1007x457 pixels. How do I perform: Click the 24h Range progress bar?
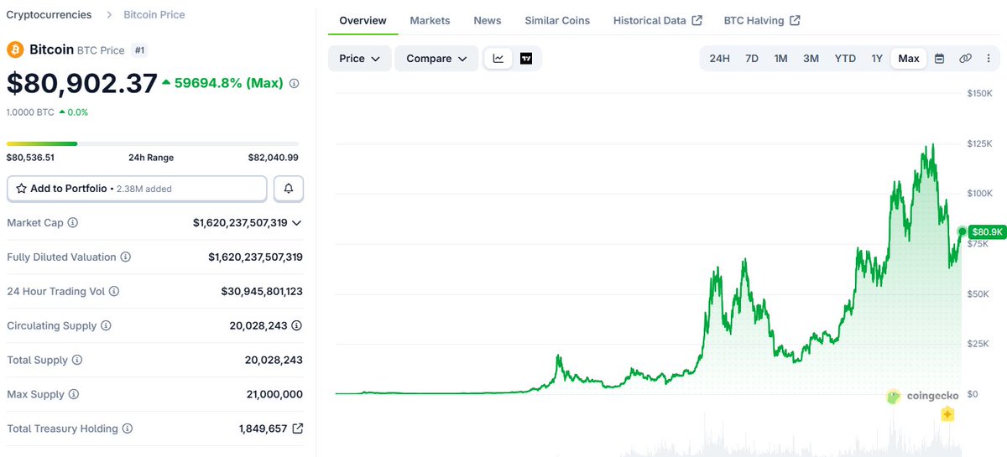tap(153, 143)
